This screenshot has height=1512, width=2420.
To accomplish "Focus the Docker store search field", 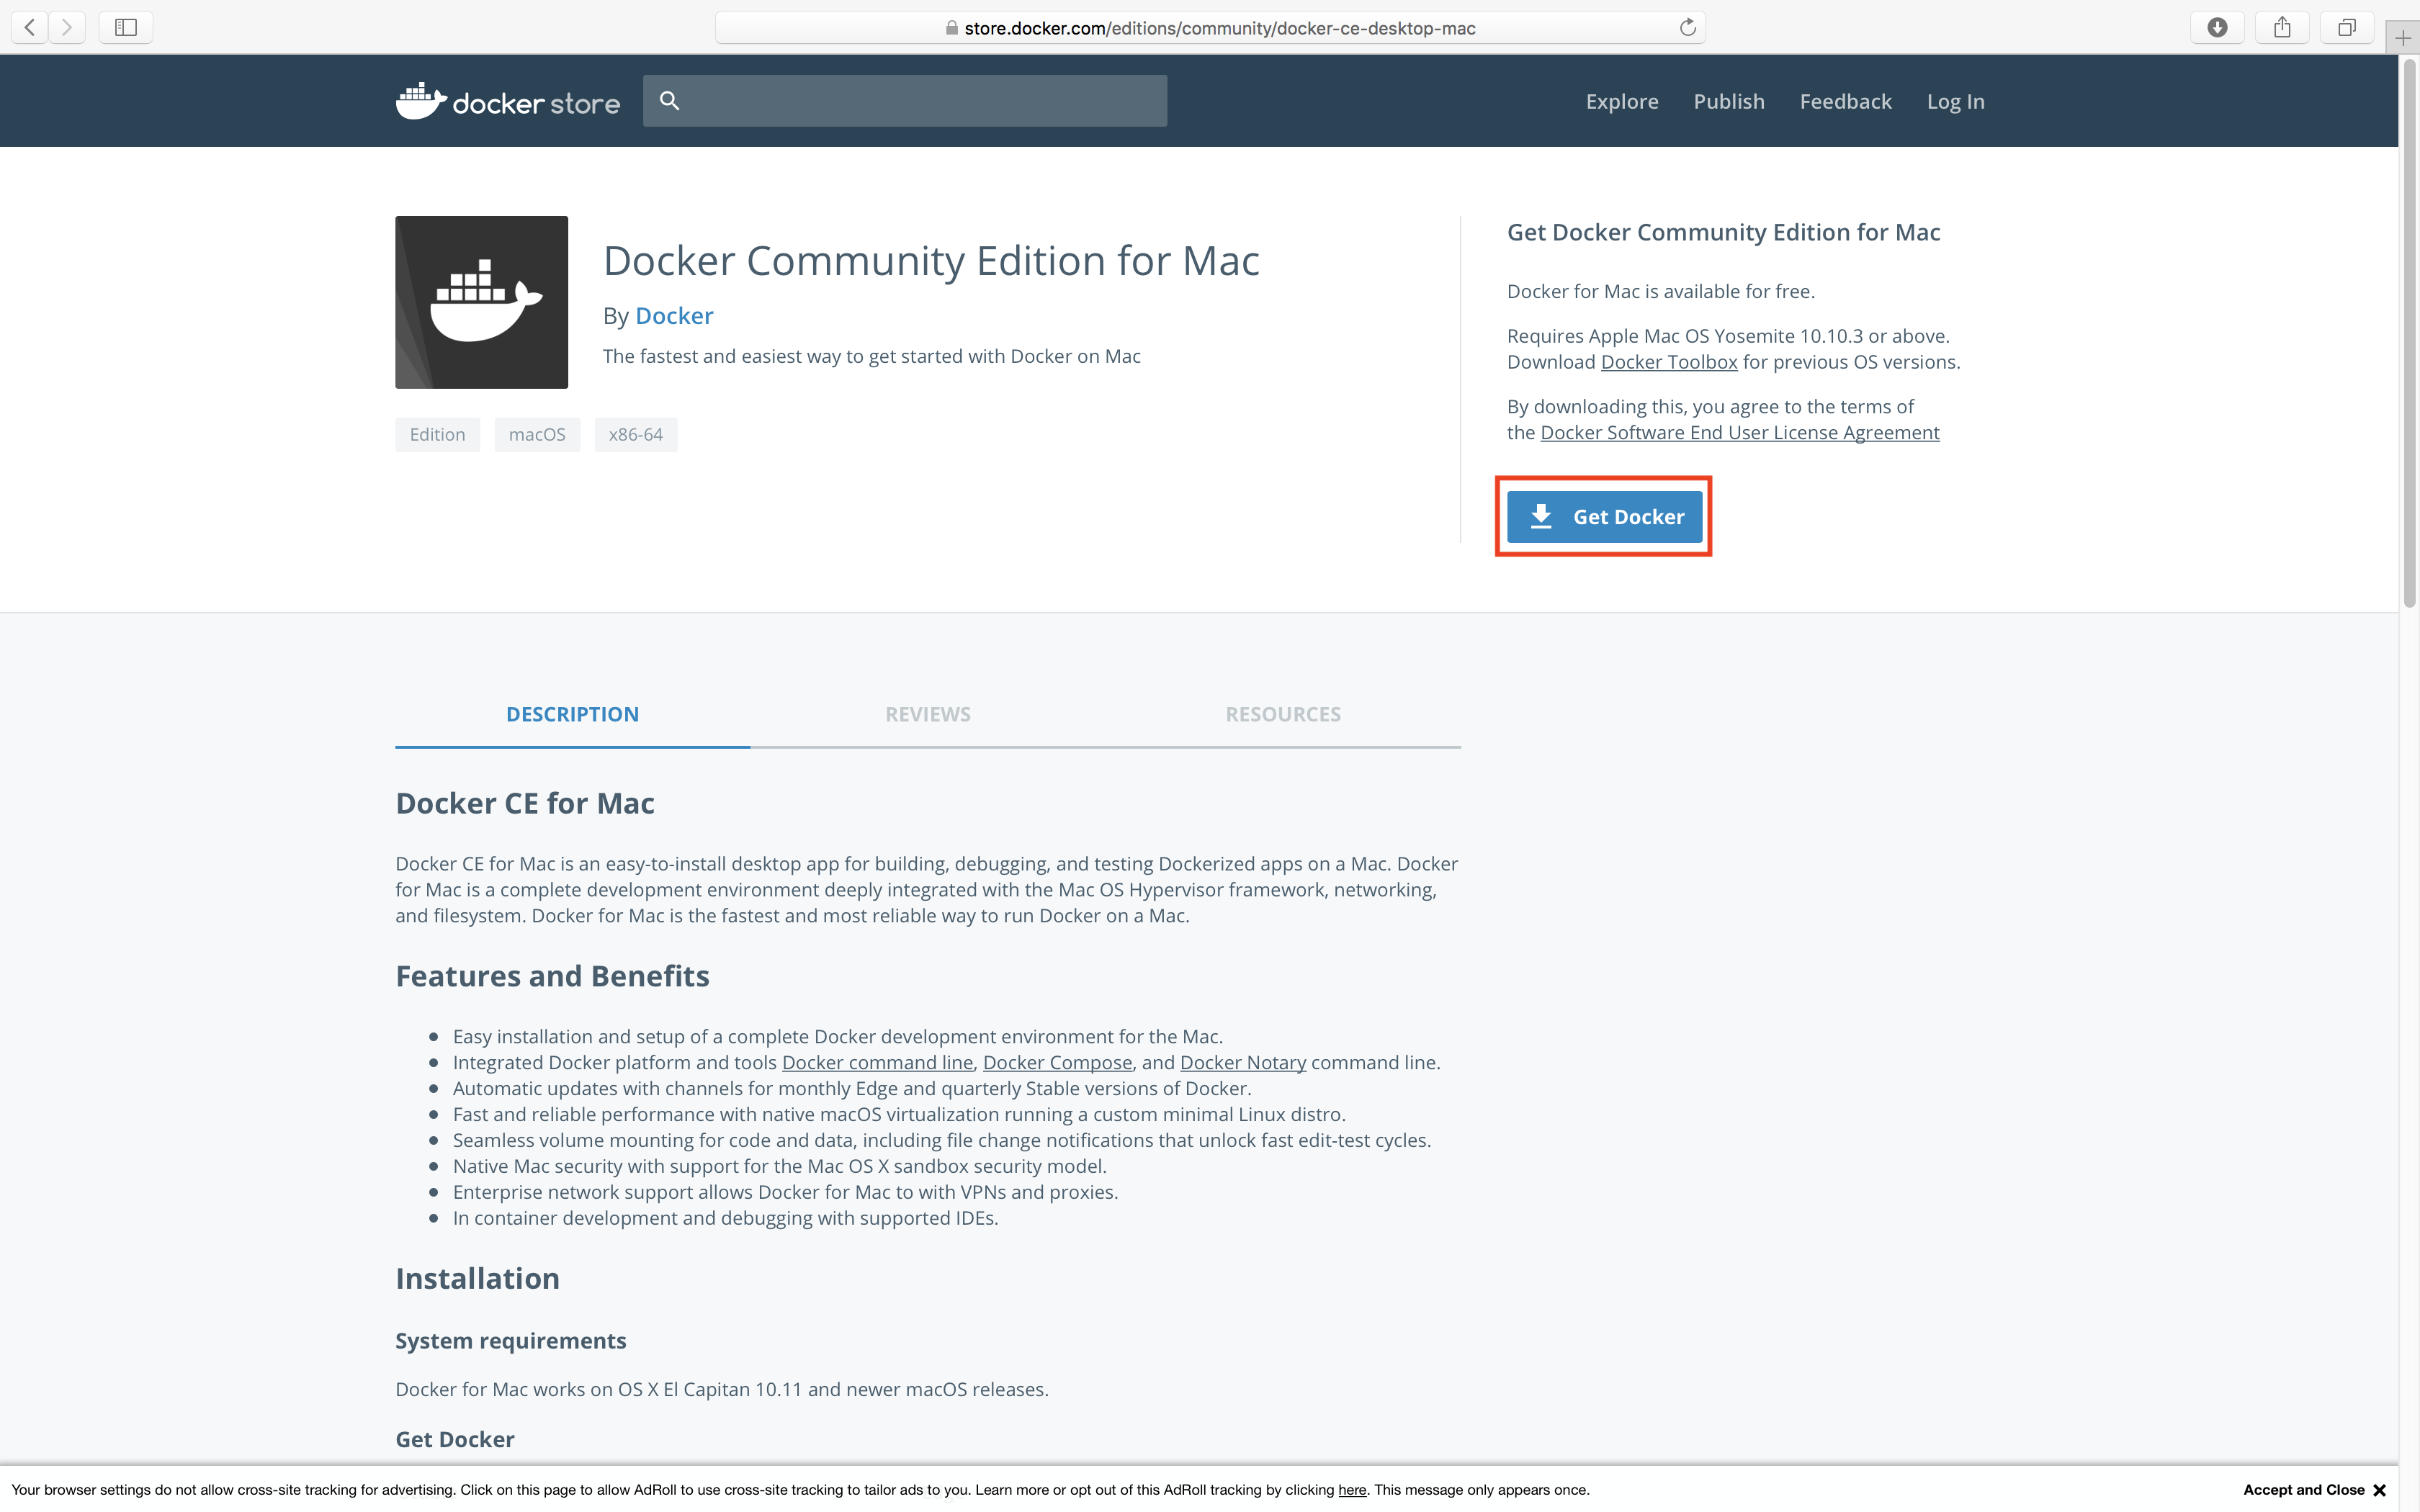I will tap(905, 100).
